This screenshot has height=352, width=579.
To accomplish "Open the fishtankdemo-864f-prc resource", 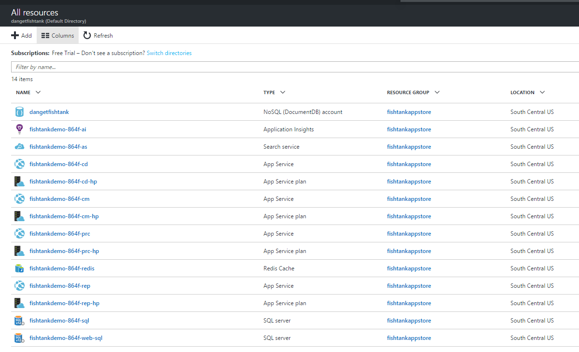I will click(x=60, y=234).
